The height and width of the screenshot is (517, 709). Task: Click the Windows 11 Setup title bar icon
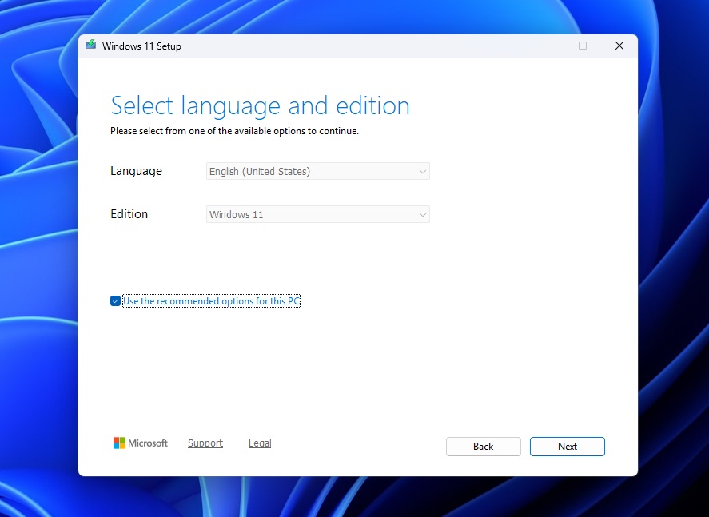(x=90, y=46)
